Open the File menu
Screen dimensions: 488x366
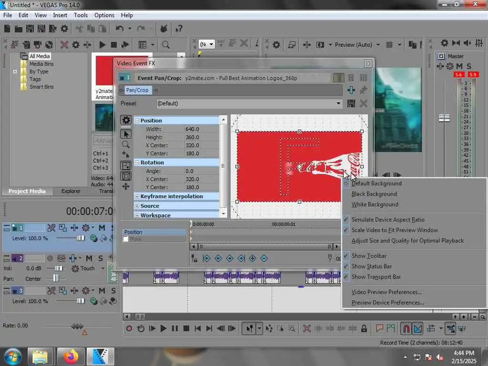pyautogui.click(x=8, y=15)
